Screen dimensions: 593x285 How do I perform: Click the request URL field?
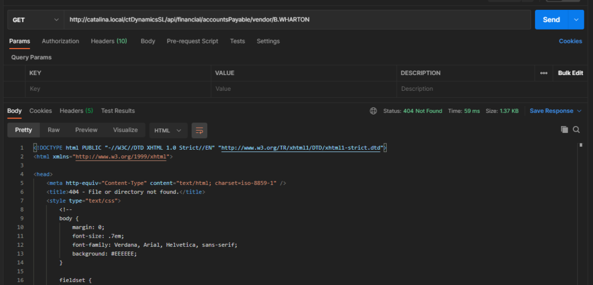pyautogui.click(x=297, y=20)
